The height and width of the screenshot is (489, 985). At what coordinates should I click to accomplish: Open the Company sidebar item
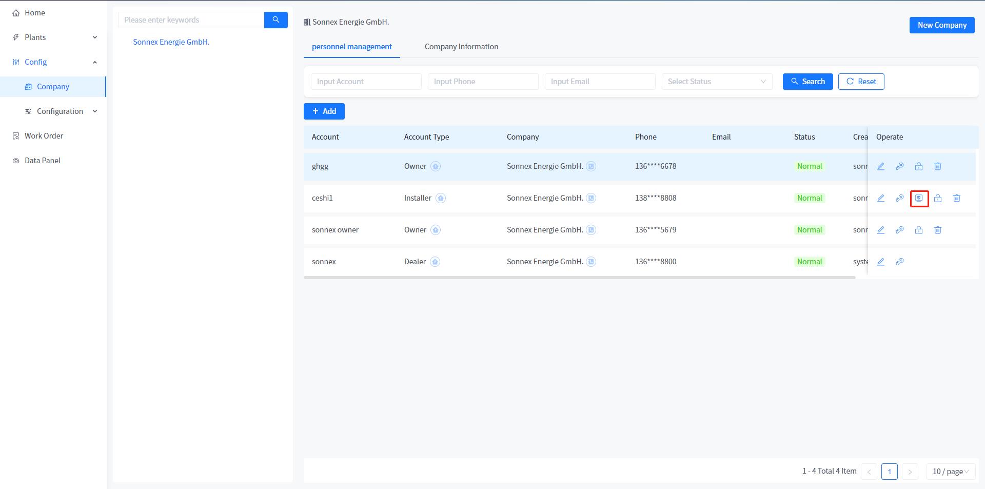pyautogui.click(x=53, y=87)
